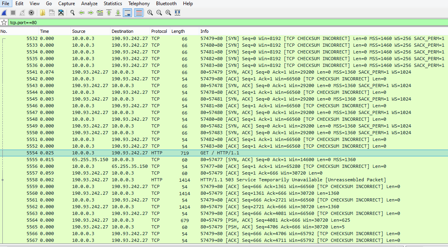Open the Statistics menu

point(113,4)
